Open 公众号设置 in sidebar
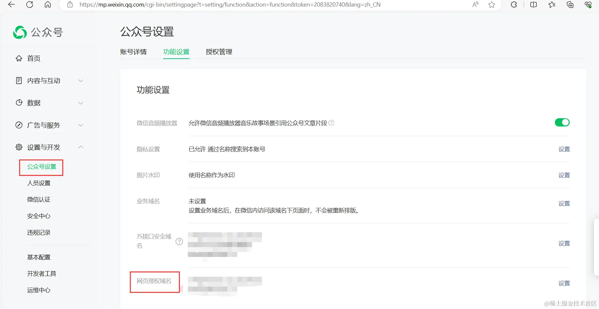The width and height of the screenshot is (599, 309). click(x=42, y=167)
